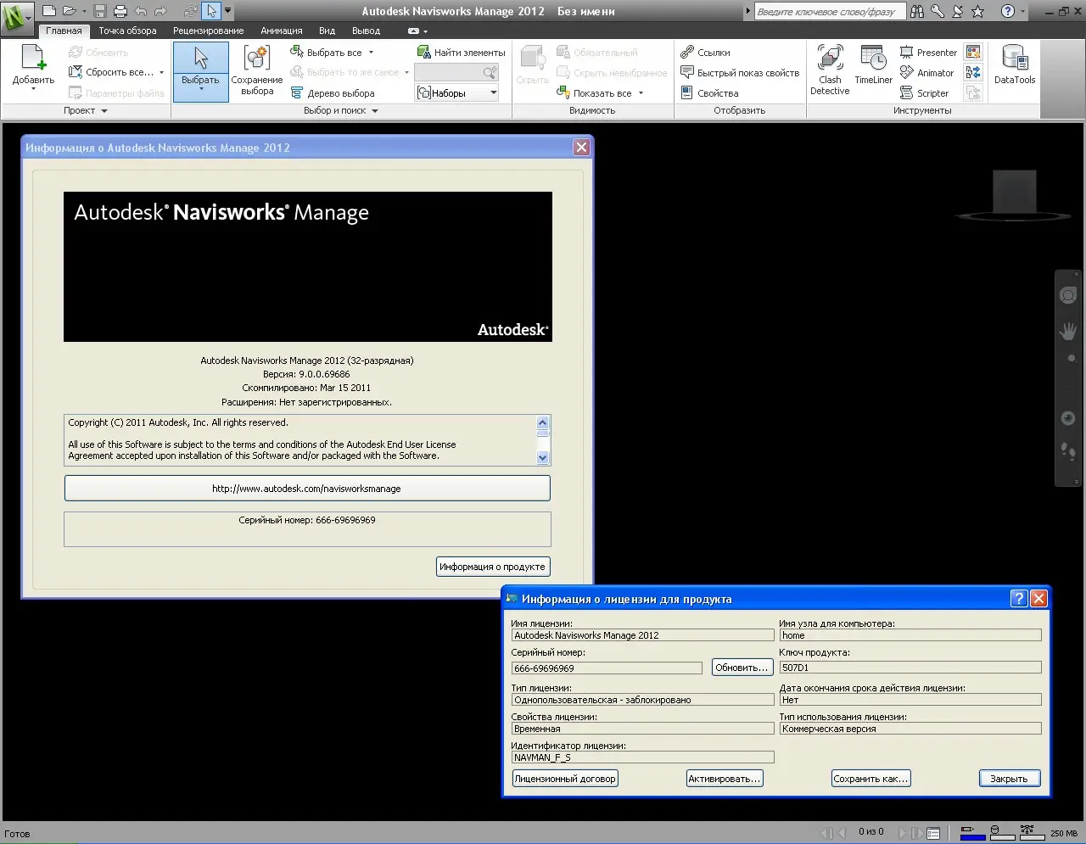1086x844 pixels.
Task: Switch to Анимация tab
Action: [x=282, y=31]
